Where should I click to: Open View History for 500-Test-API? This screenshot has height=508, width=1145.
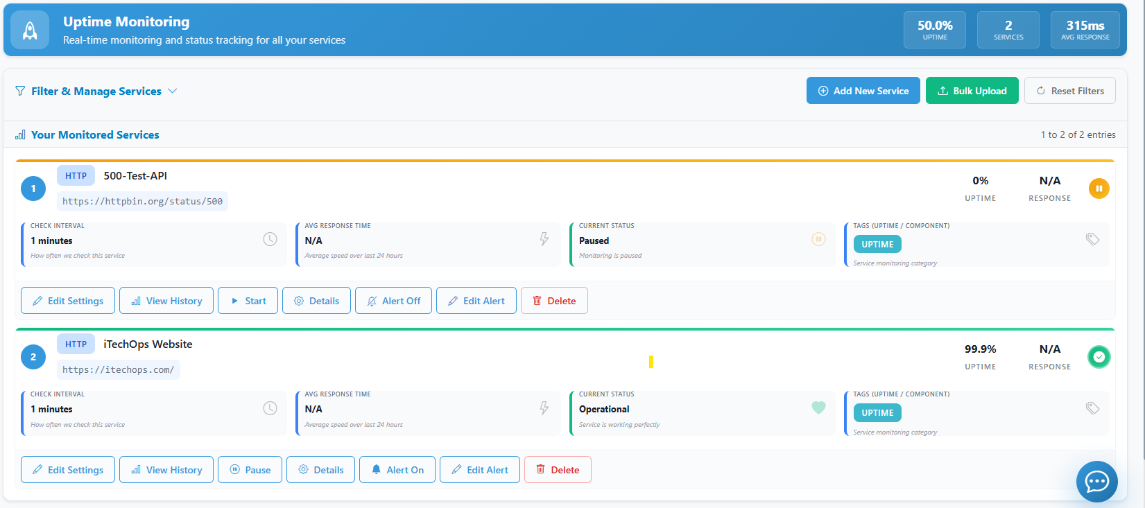pyautogui.click(x=166, y=301)
